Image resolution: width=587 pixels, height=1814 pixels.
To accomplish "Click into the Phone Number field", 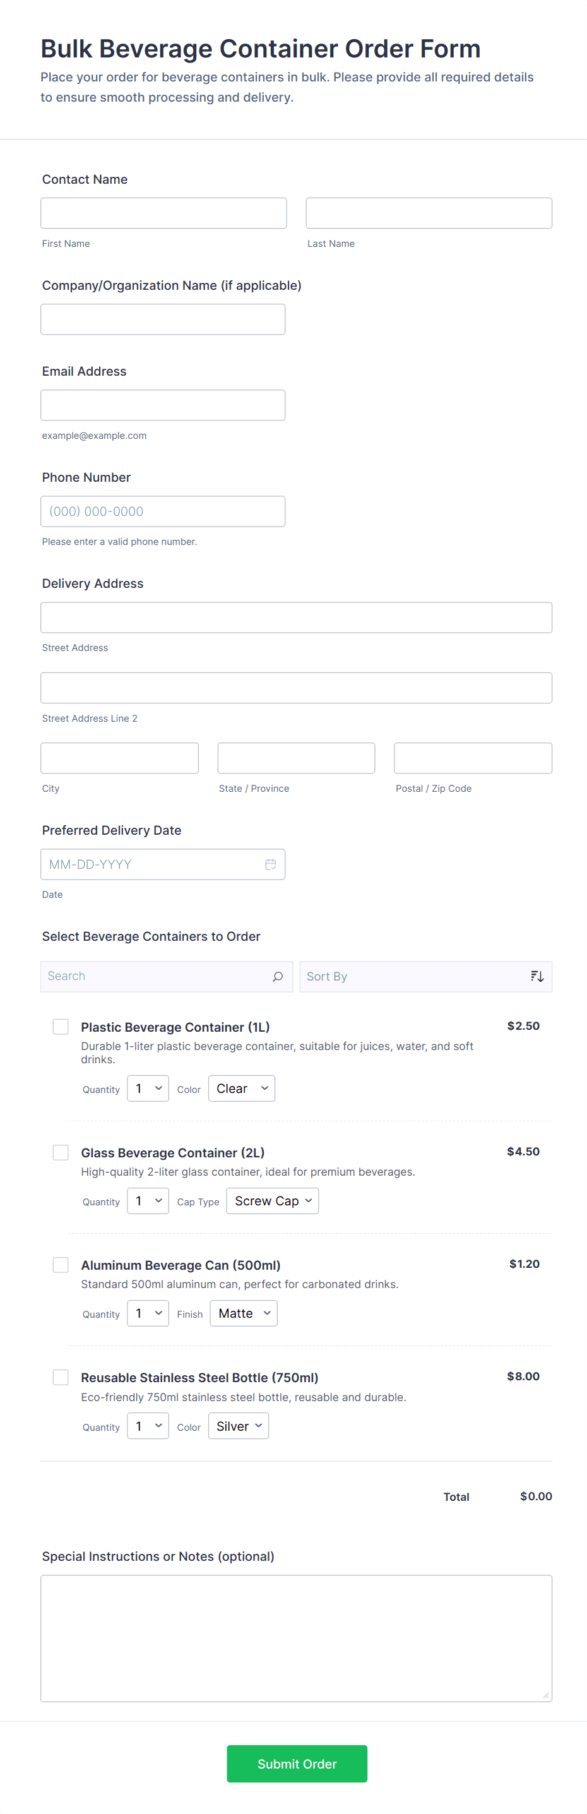I will [x=163, y=511].
